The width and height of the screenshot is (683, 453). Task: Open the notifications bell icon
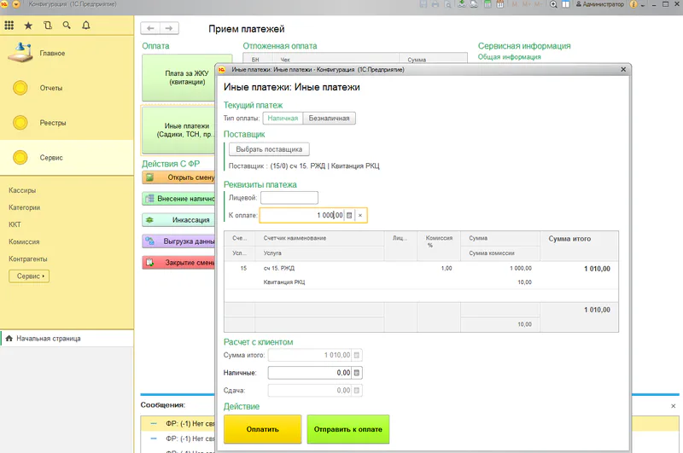pyautogui.click(x=85, y=26)
